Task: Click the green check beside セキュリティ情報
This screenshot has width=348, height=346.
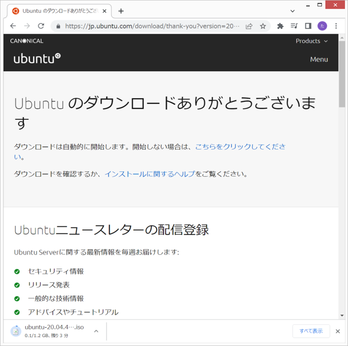Action: click(17, 272)
